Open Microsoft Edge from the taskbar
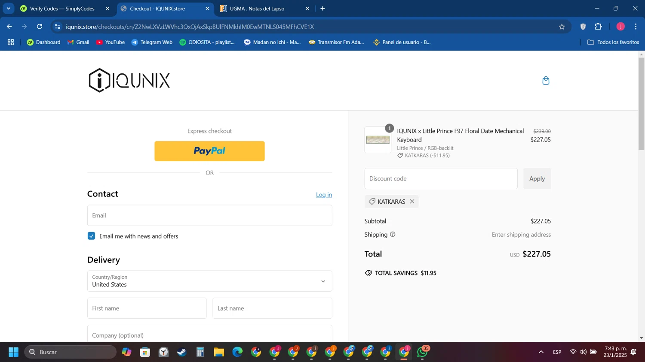Screen dimensions: 645x362 pos(237,352)
